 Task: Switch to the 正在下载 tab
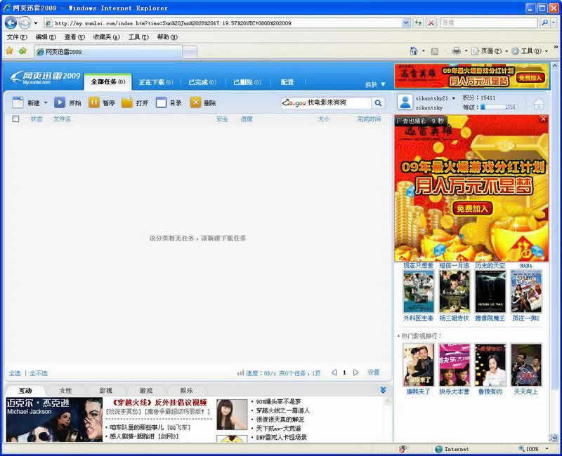(155, 82)
